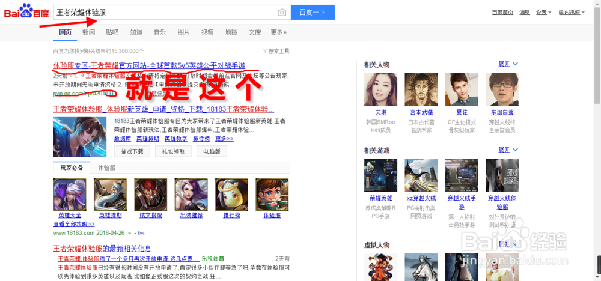601x281 pixels.
Task: Open 体验服专区-王者荣耀官方网站 result link
Action: point(149,65)
